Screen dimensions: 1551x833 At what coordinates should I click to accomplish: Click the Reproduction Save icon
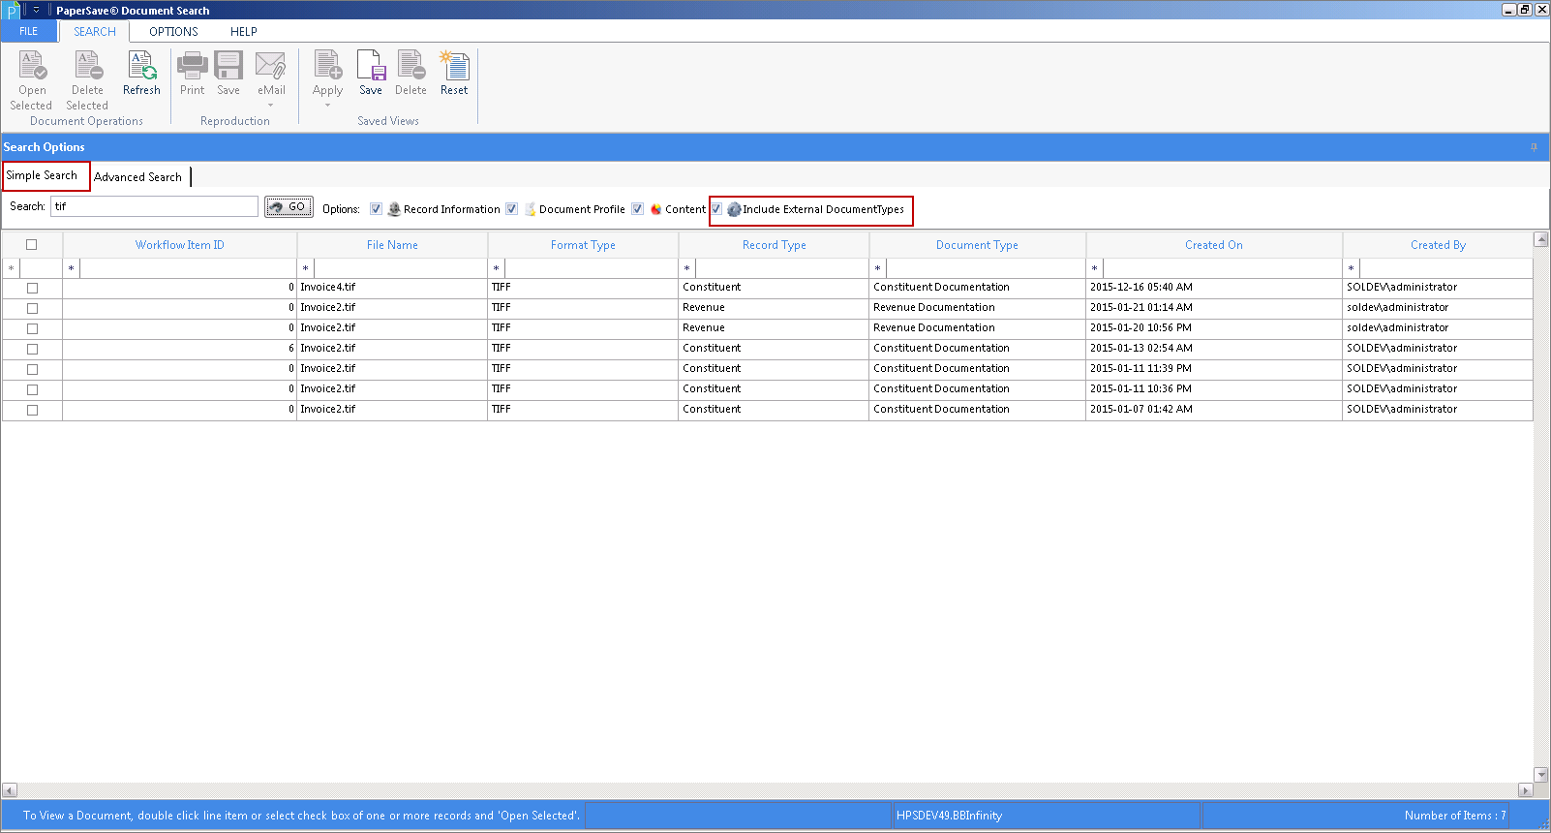[x=228, y=65]
